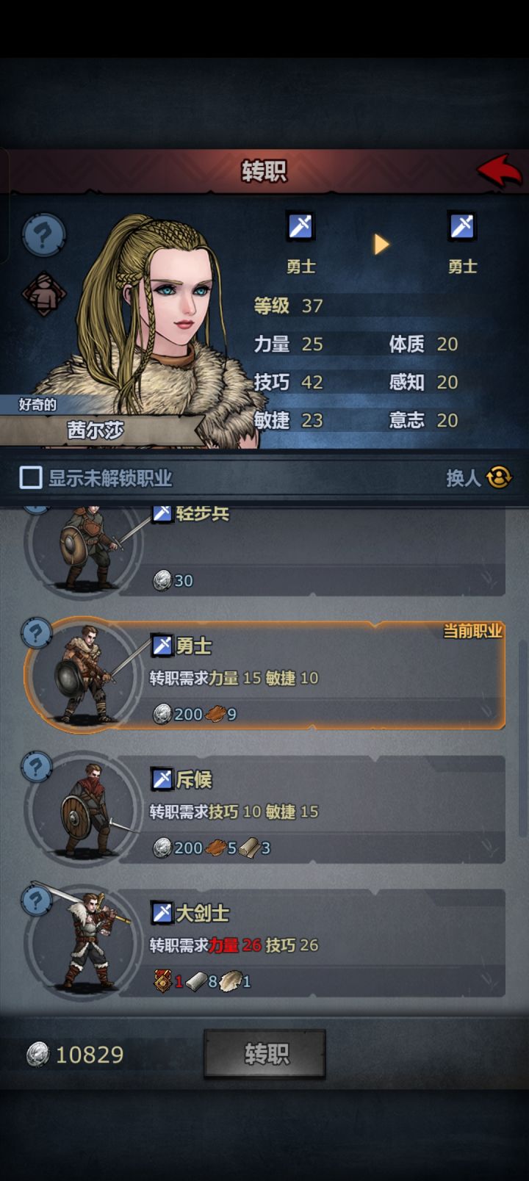Select the 勇士 class entry

click(x=264, y=676)
